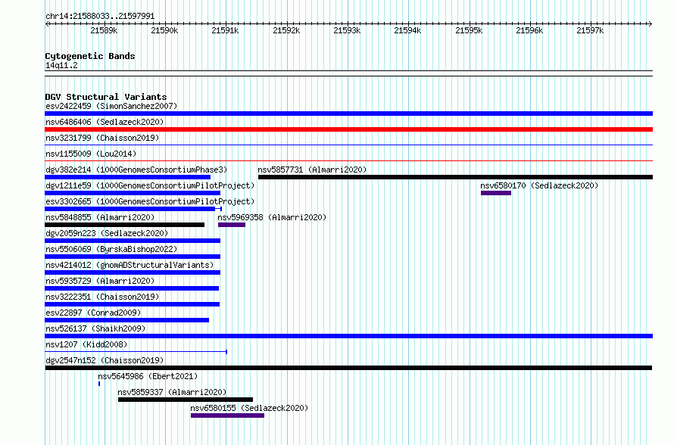Open dgv1211e59 (1000GenomesConsortiumPilotProject) label

(x=150, y=185)
